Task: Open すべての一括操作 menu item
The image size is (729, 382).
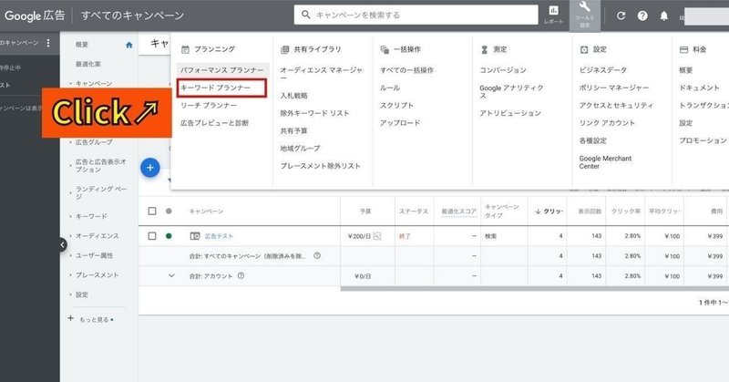Action: pyautogui.click(x=406, y=70)
